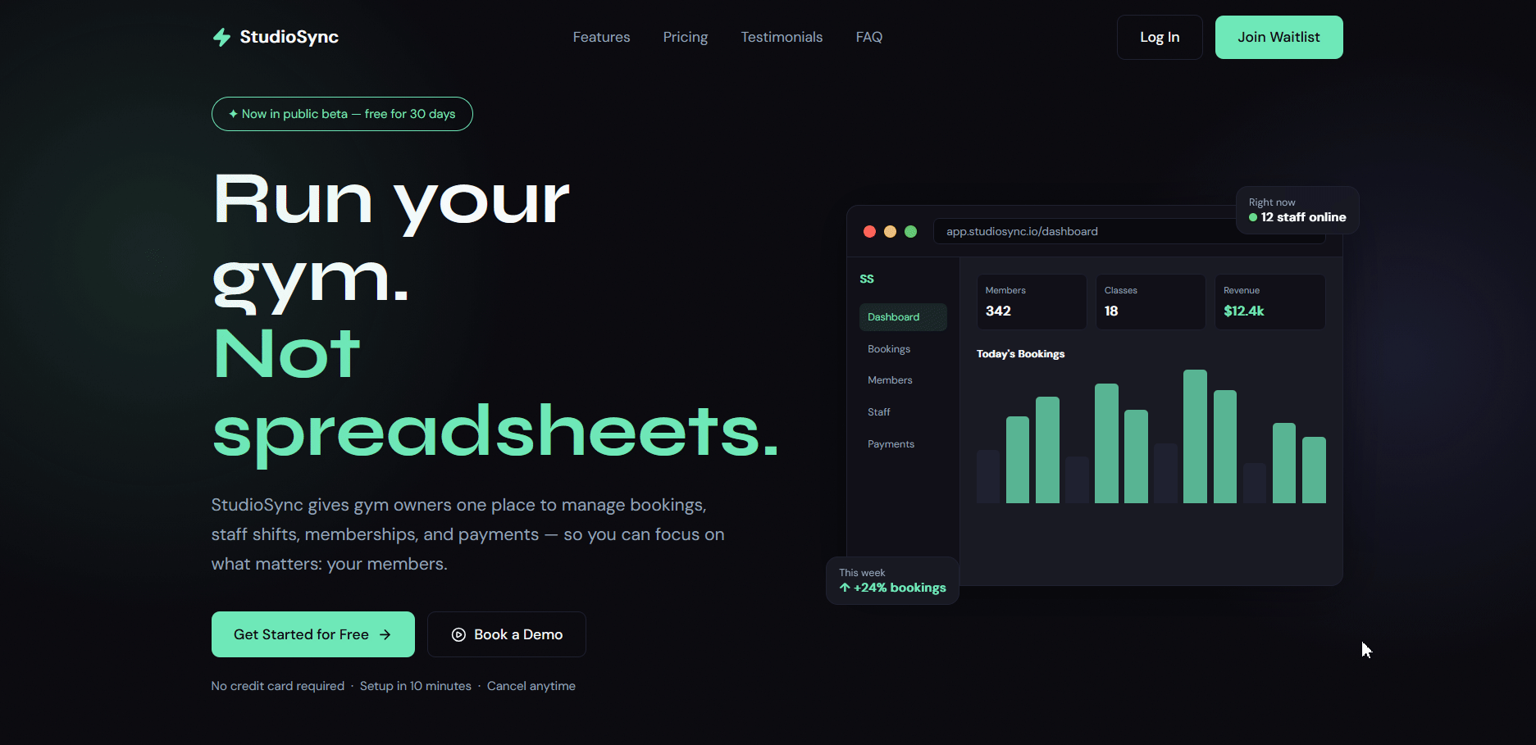Open the Features nav link
Screen dimensions: 1536x745
pos(601,37)
